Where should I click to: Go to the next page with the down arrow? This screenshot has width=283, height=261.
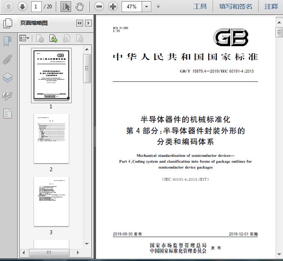[22, 7]
